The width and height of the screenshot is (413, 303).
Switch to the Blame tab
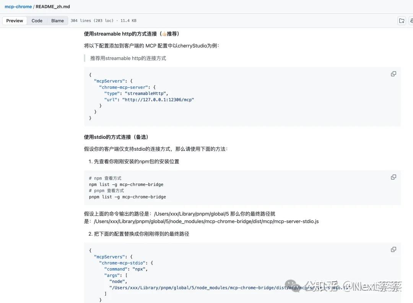click(57, 21)
